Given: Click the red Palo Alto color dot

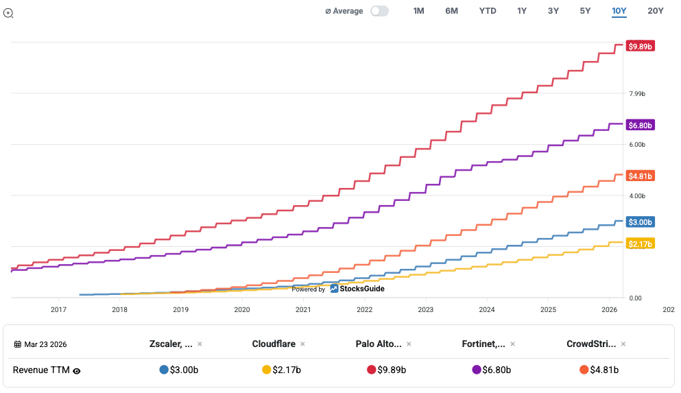Looking at the screenshot, I should pos(371,370).
